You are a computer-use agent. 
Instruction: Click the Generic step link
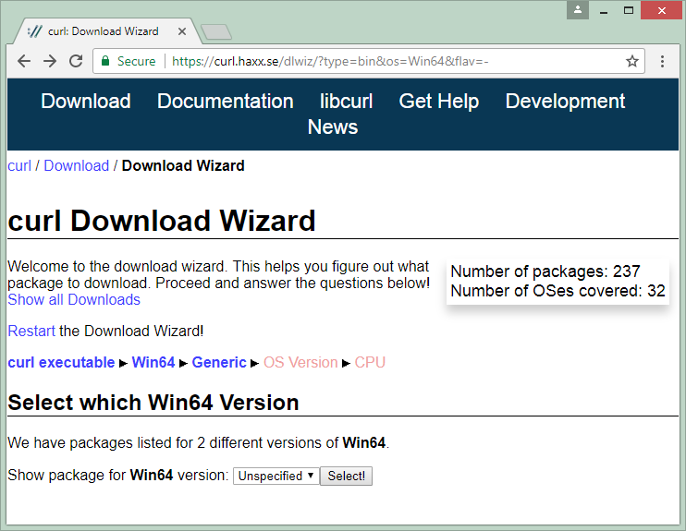[x=219, y=362]
